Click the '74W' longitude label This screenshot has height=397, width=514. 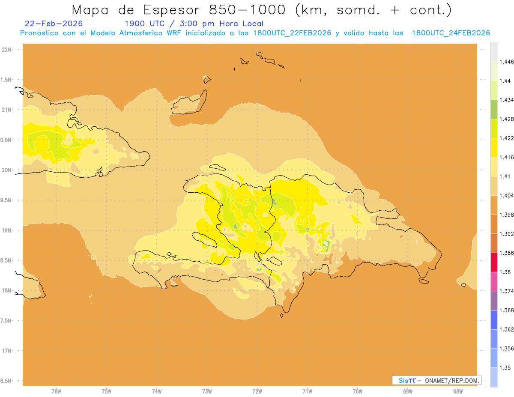[x=157, y=391]
